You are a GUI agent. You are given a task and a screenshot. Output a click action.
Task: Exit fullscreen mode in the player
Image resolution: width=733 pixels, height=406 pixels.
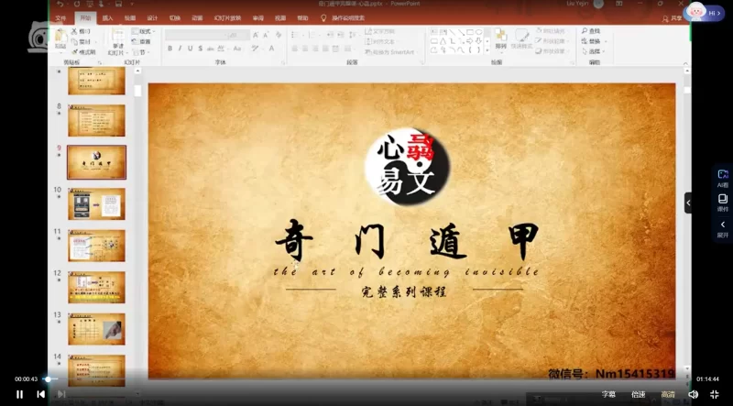pos(715,394)
